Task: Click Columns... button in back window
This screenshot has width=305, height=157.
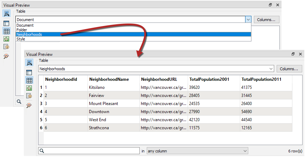Action: pos(266,20)
